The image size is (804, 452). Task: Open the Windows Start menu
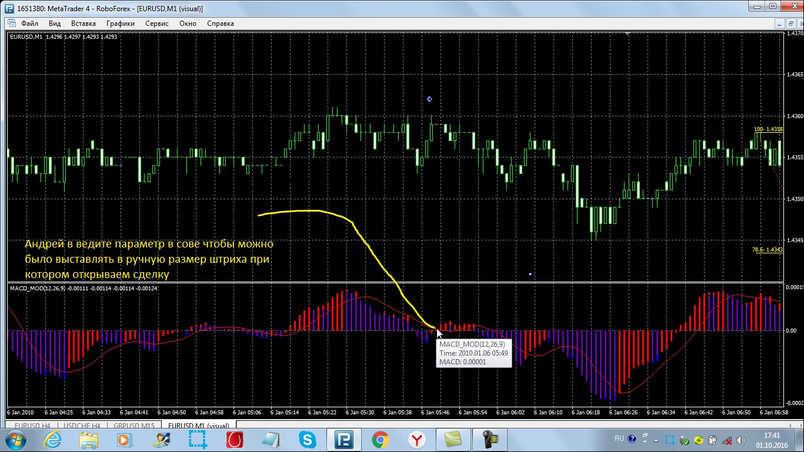pyautogui.click(x=15, y=439)
